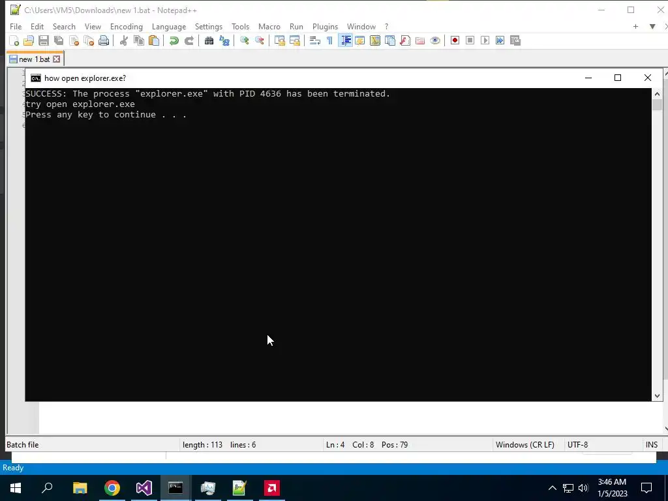Open the View menu

(x=93, y=26)
